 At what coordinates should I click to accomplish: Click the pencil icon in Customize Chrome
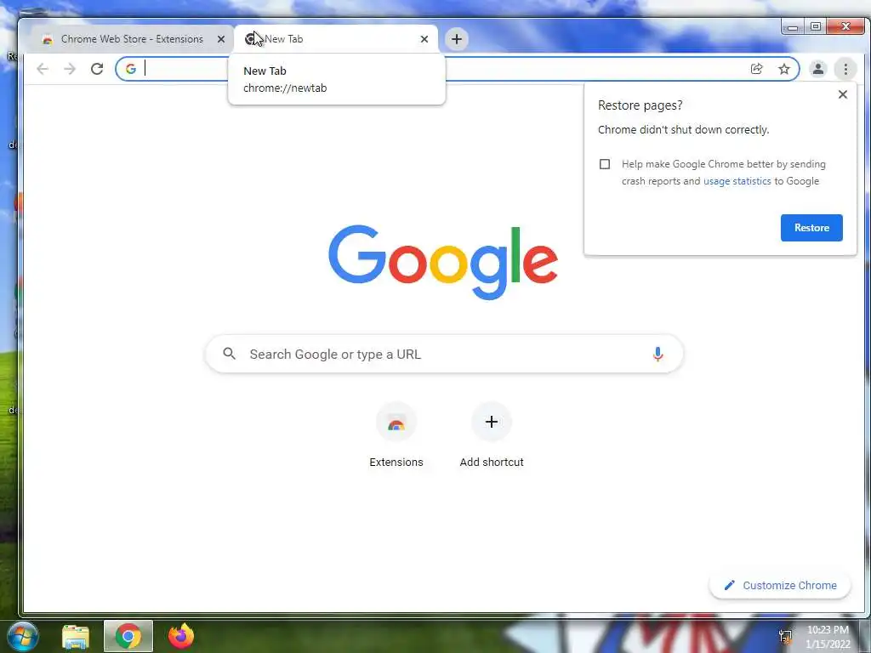tap(729, 585)
